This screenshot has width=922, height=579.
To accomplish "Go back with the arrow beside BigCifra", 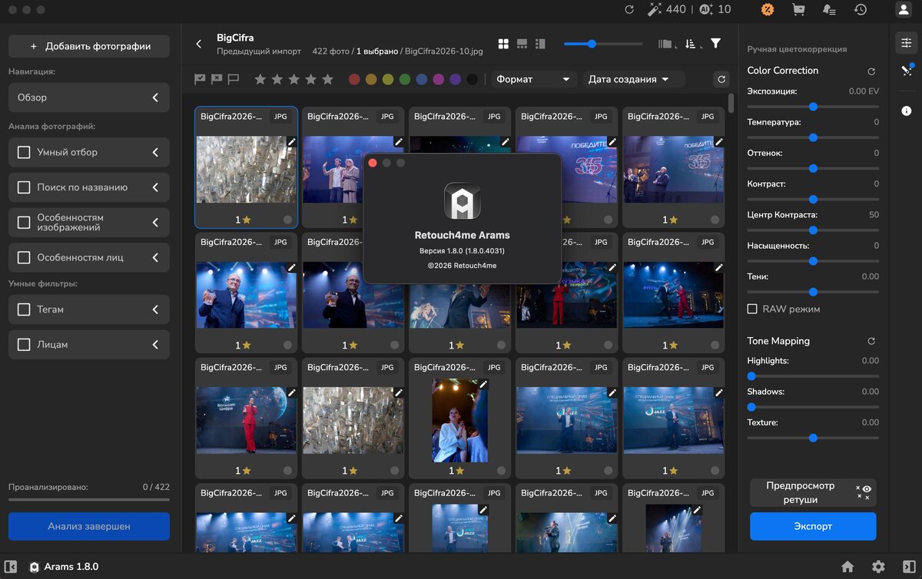I will [199, 44].
